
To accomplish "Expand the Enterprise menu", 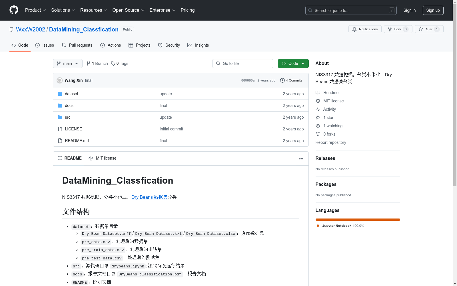I will [163, 10].
